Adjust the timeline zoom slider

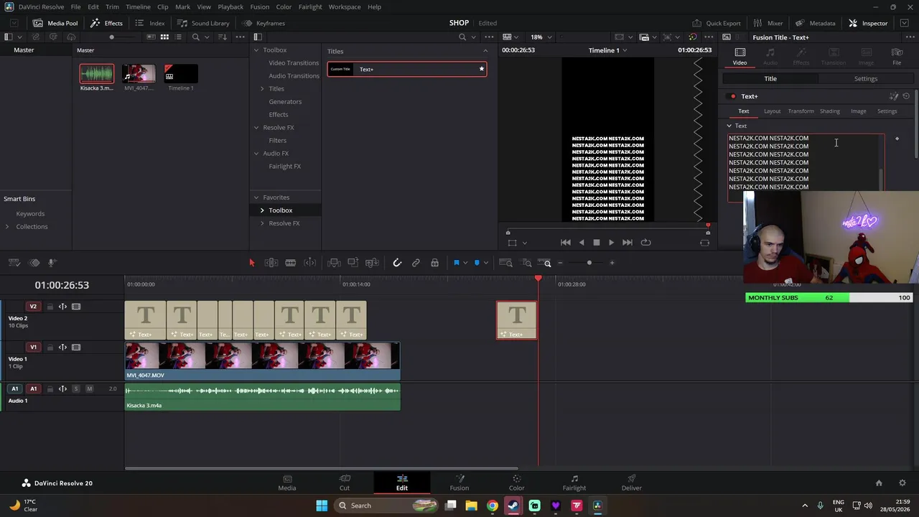click(x=589, y=263)
